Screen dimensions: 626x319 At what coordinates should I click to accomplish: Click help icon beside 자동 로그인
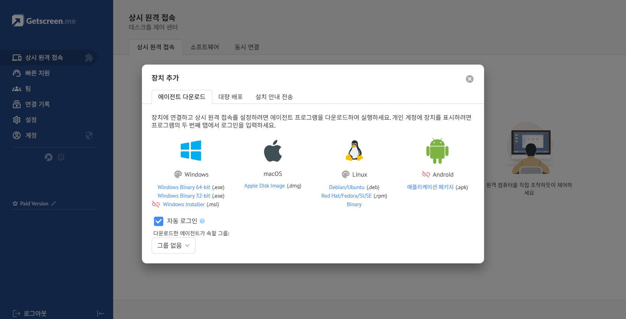click(x=202, y=221)
